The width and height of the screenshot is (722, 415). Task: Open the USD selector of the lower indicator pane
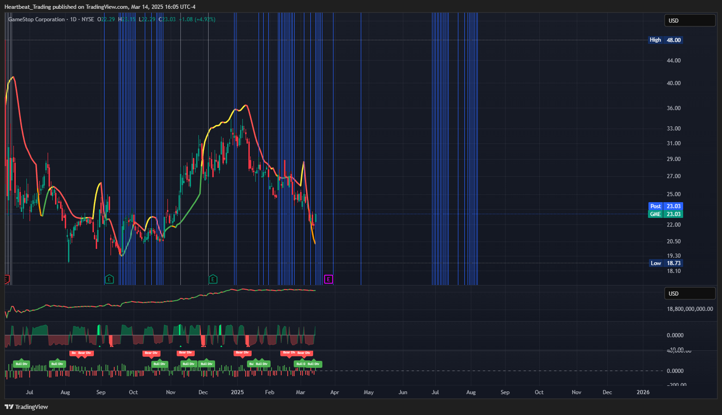(690, 293)
